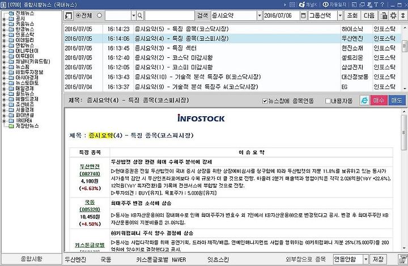Select 파이낸셜 in the news tree
This screenshot has height=266, width=408.
tap(24, 115)
